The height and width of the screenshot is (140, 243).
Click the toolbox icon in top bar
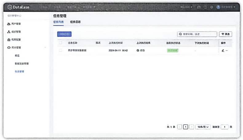coord(199,7)
